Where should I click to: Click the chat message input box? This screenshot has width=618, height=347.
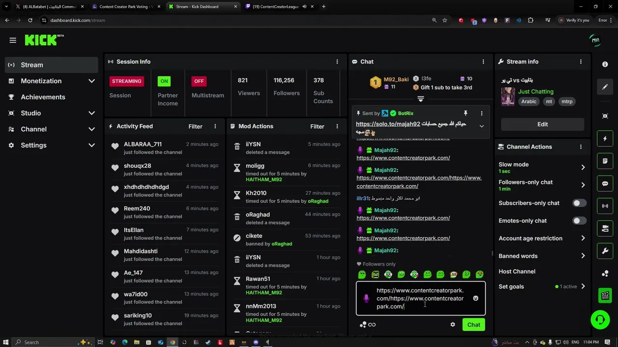(420, 298)
